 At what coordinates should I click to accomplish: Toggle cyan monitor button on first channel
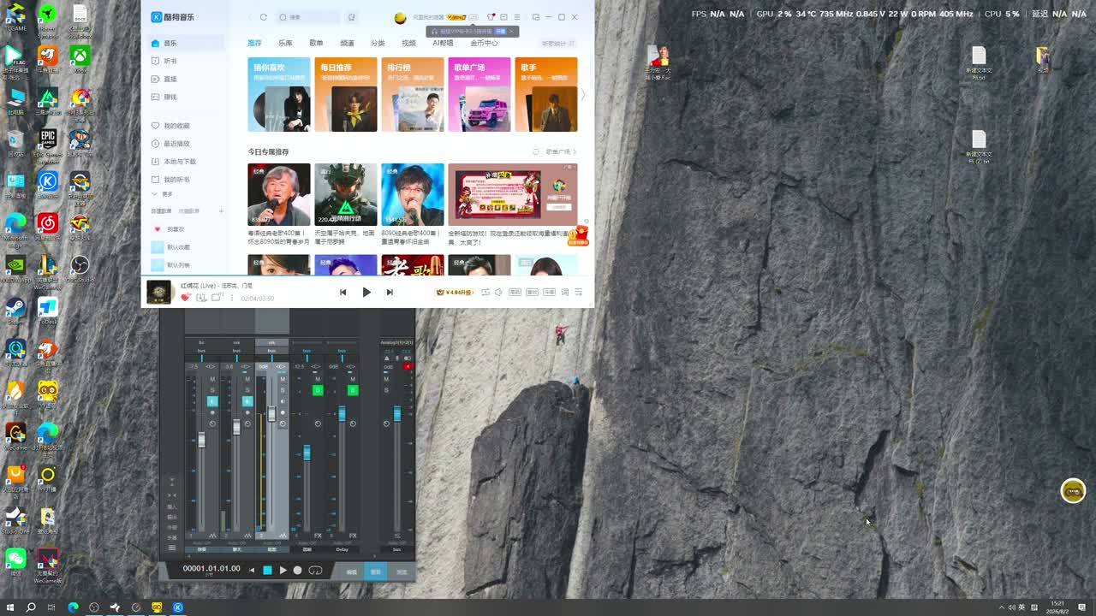[212, 401]
